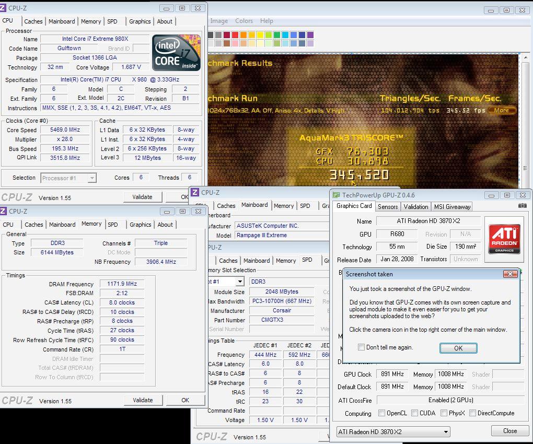
Task: Pick the purple swatch in Paint palette
Action: pos(310,35)
